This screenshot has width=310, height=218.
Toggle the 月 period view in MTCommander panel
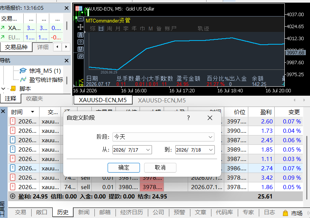pyautogui.click(x=118, y=29)
